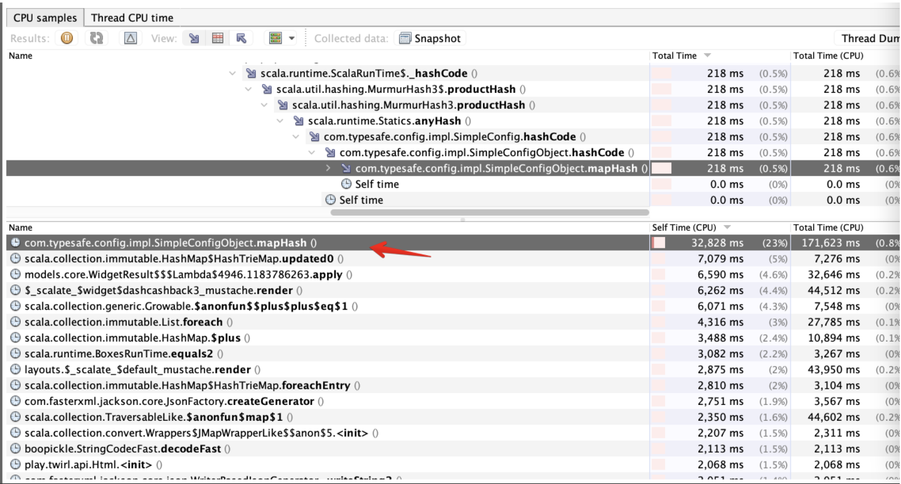Viewport: 901px width, 484px height.
Task: Collapse the SimpleConfig.hashCode tree node
Action: click(x=296, y=137)
